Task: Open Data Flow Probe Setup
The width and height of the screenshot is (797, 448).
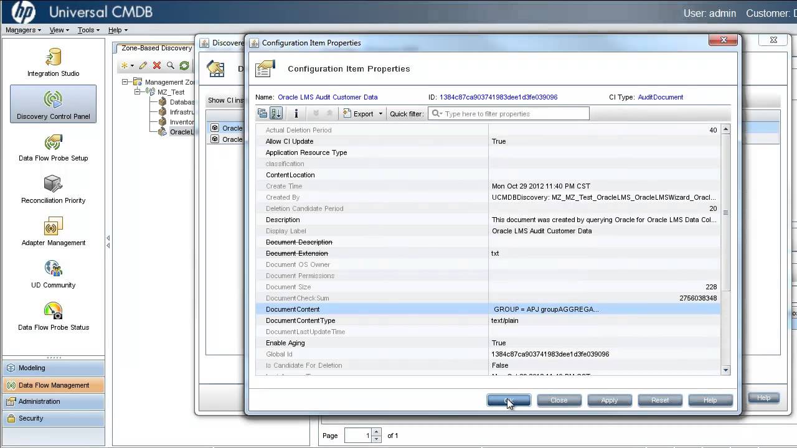Action: (x=53, y=147)
